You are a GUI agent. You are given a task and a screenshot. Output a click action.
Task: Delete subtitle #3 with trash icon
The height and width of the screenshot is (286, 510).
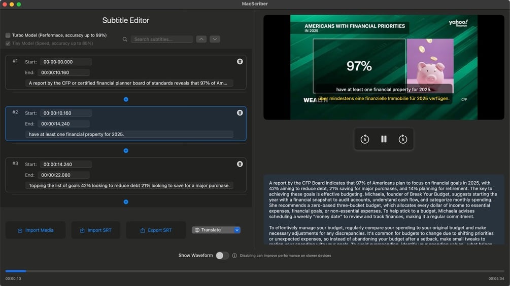coord(240,164)
